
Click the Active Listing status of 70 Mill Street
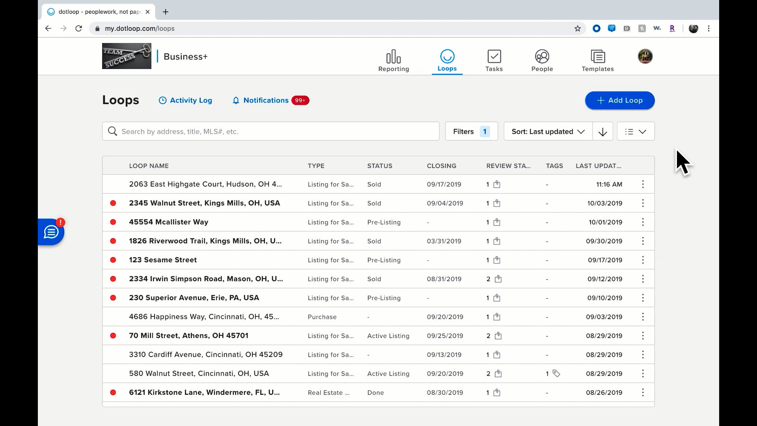pos(388,336)
